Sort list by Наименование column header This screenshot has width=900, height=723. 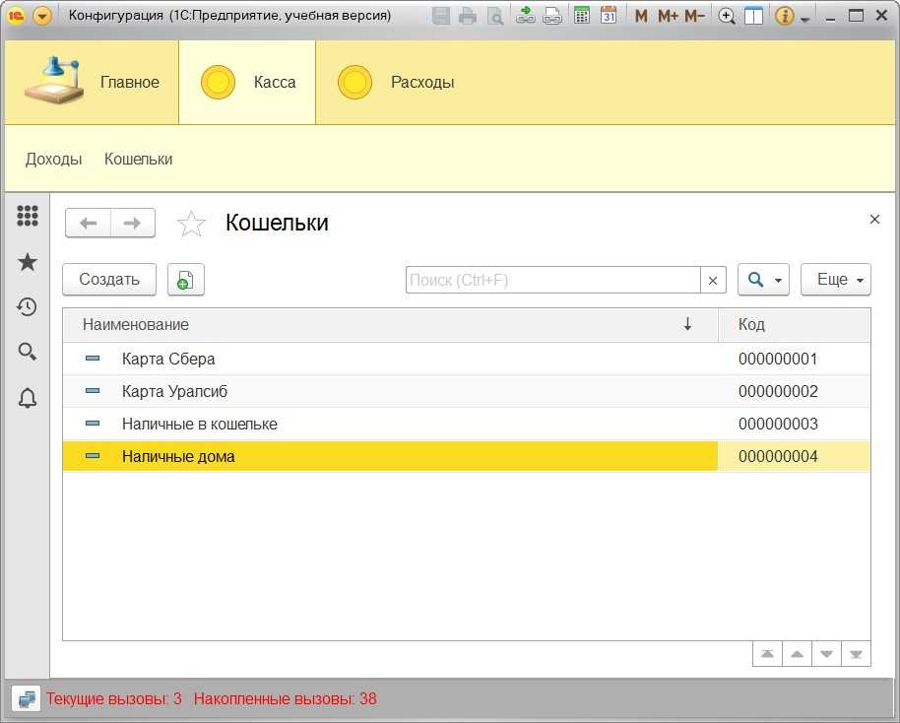click(136, 324)
